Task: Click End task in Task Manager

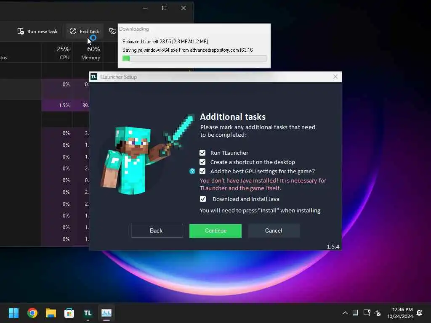Action: (84, 31)
